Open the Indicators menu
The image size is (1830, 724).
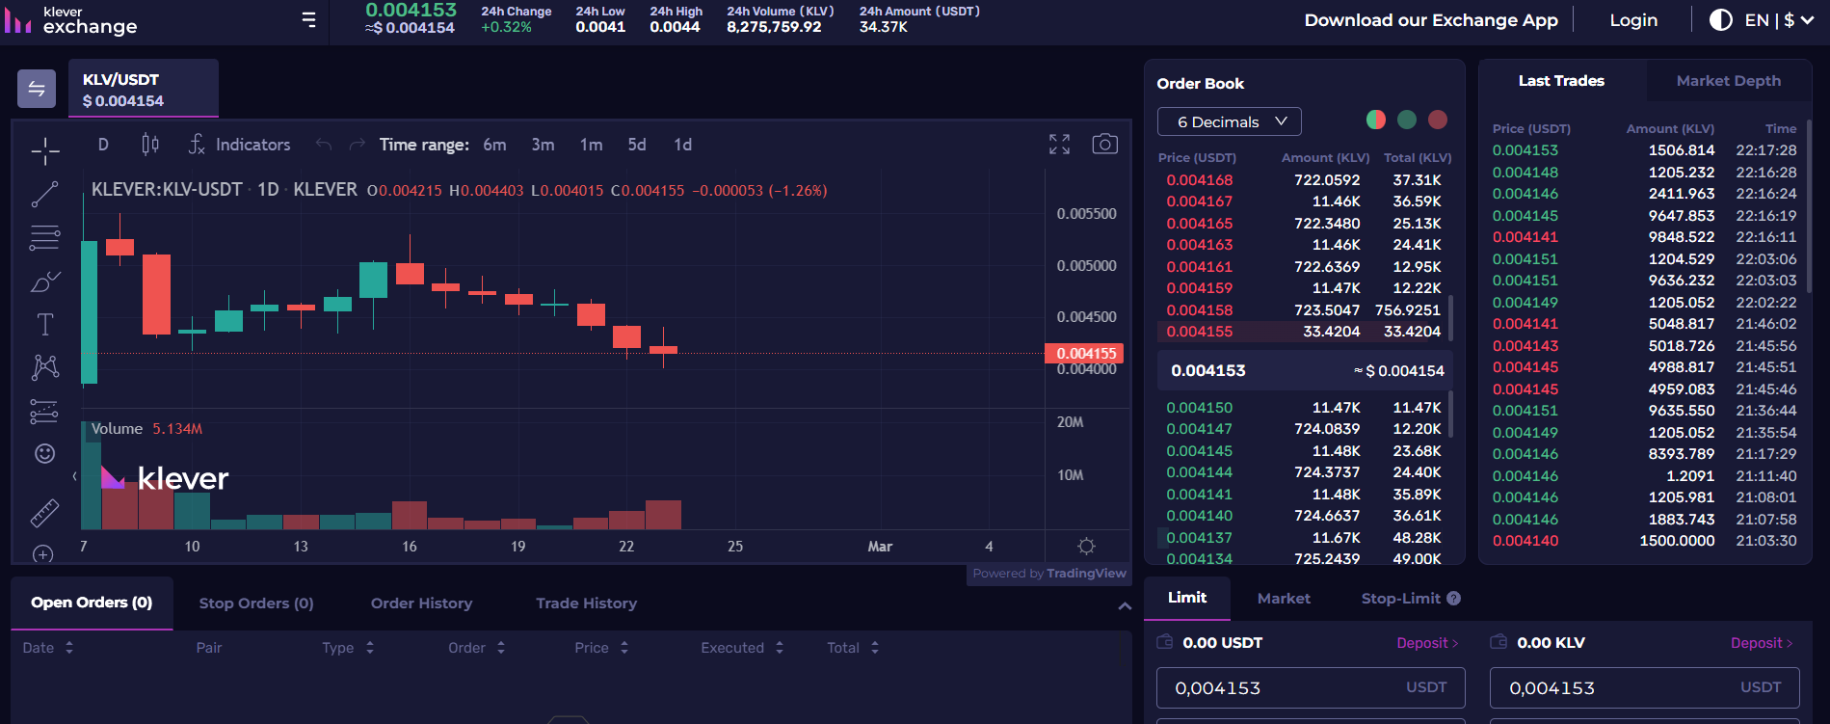(x=239, y=145)
